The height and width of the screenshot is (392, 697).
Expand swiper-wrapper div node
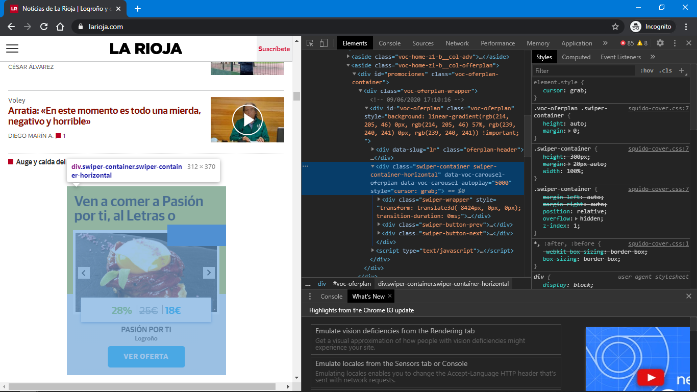click(379, 200)
